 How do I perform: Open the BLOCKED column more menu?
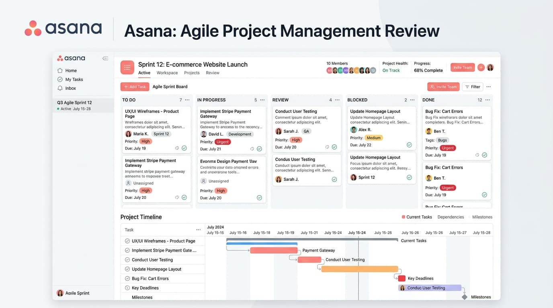pos(412,100)
